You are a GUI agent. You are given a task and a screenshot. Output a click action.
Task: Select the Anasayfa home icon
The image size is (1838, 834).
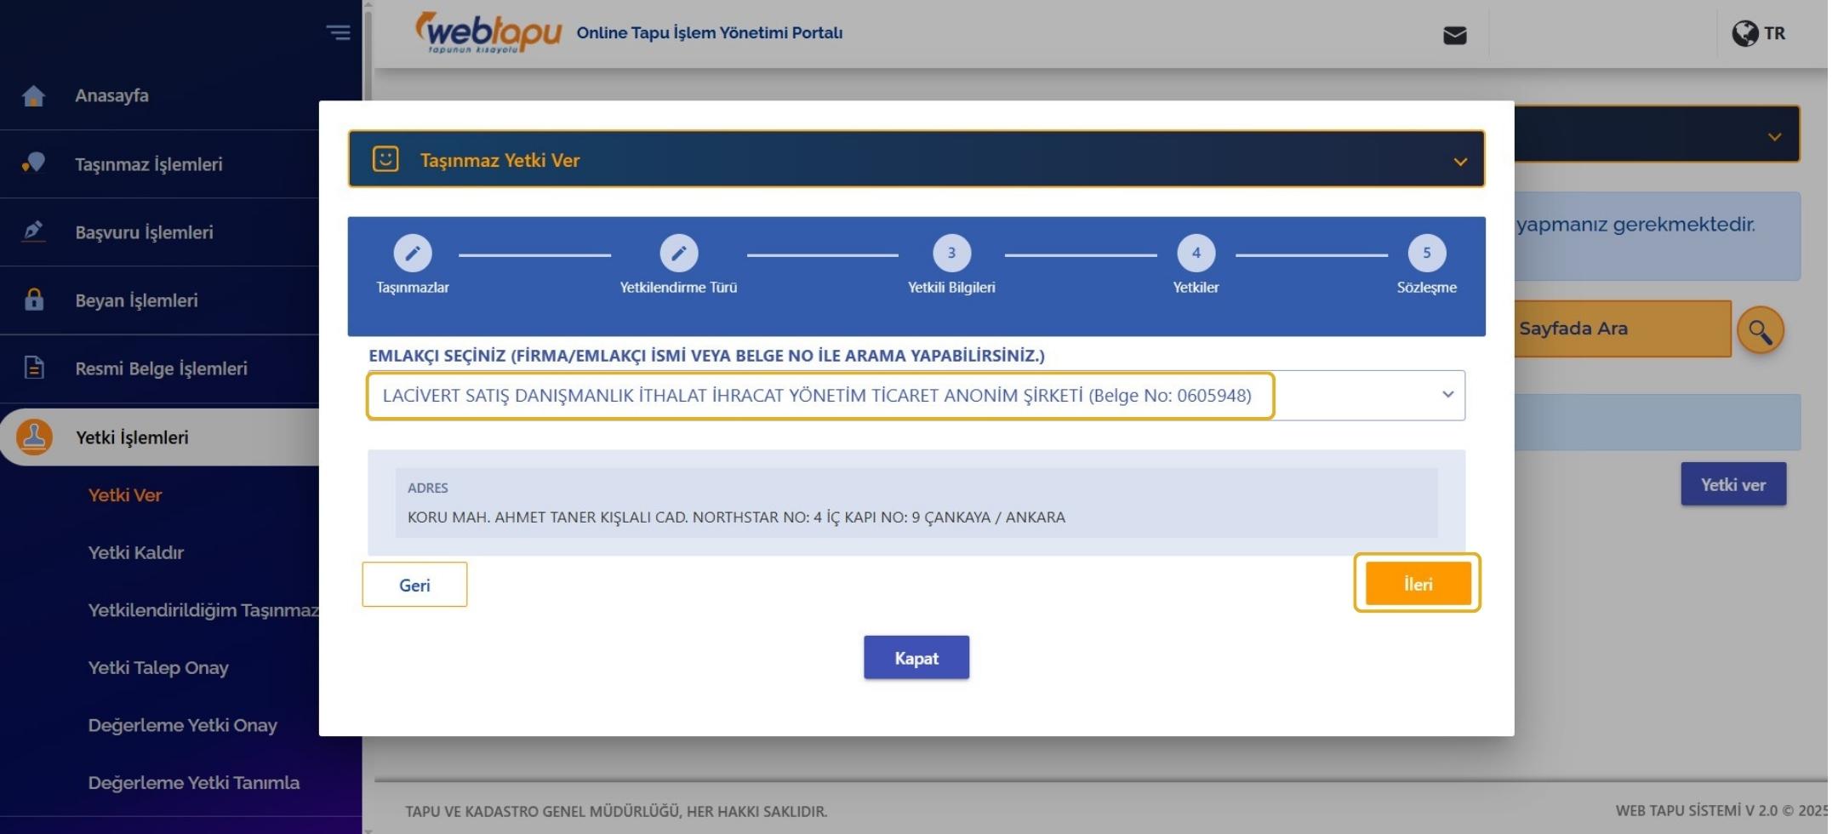pos(33,96)
